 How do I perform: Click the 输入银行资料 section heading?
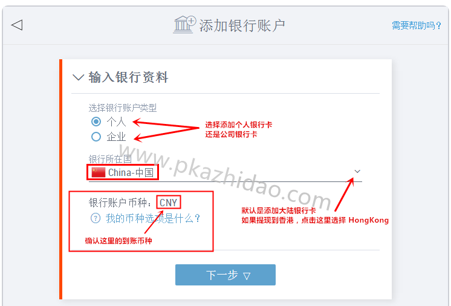tap(128, 77)
